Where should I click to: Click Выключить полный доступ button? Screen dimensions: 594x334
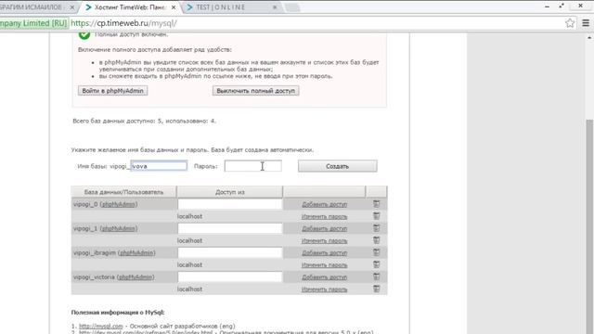pos(256,91)
